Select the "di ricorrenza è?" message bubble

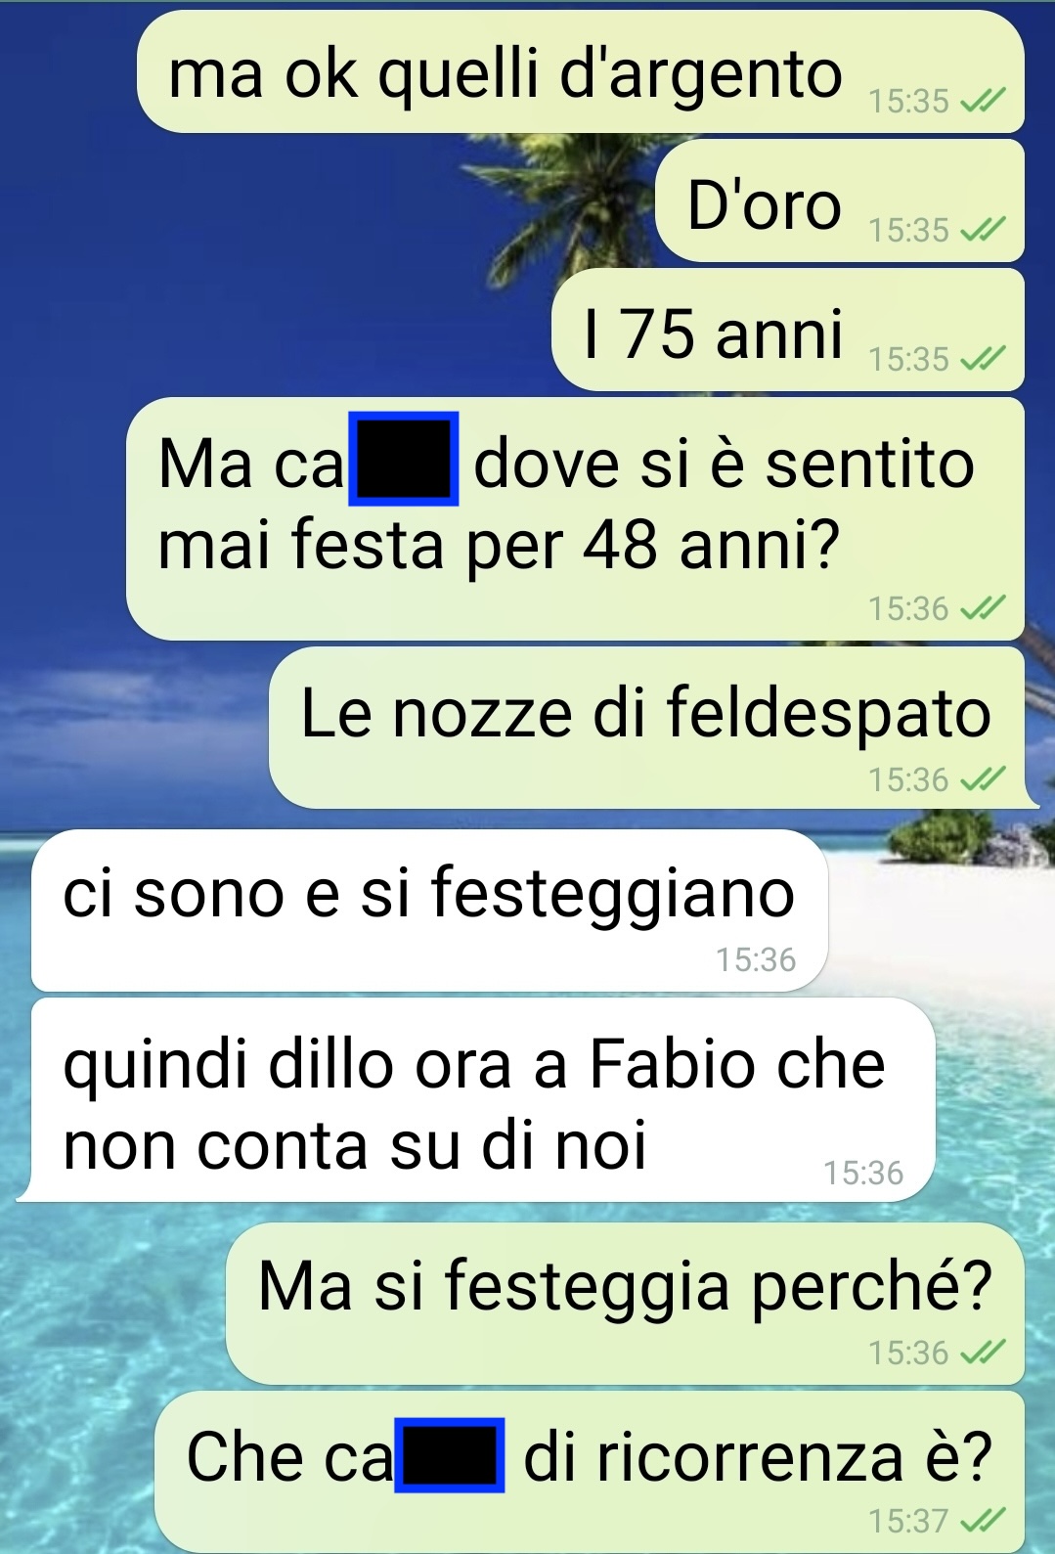590,1471
